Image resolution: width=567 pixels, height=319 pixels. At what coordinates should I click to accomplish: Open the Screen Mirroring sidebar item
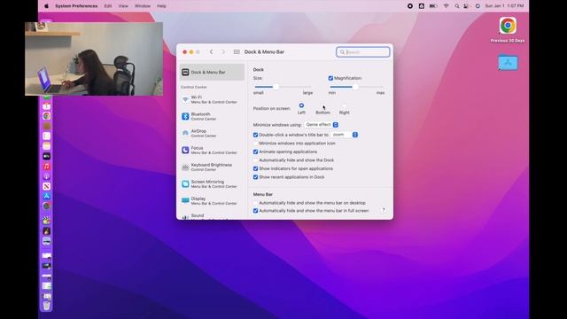tap(212, 183)
